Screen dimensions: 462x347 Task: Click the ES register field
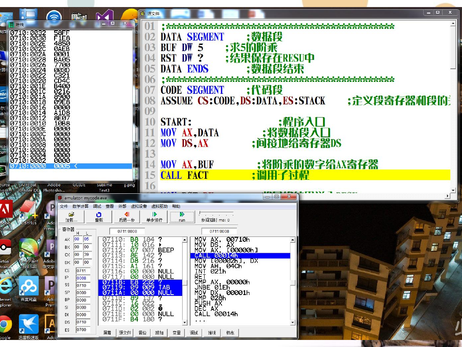click(x=83, y=329)
